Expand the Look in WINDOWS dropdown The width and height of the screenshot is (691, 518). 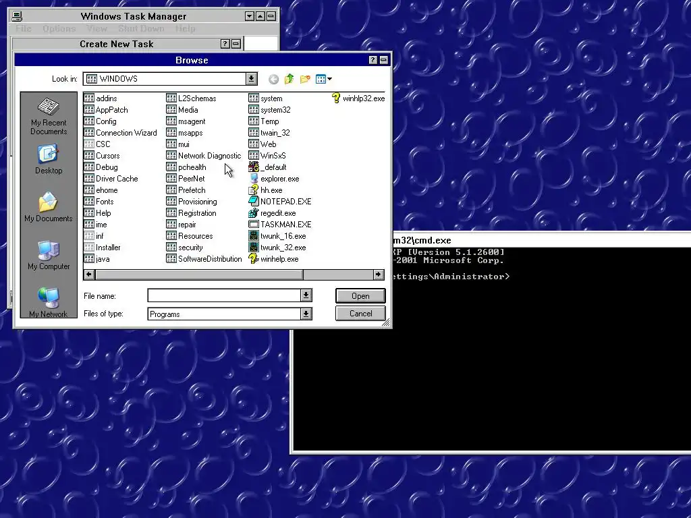251,79
